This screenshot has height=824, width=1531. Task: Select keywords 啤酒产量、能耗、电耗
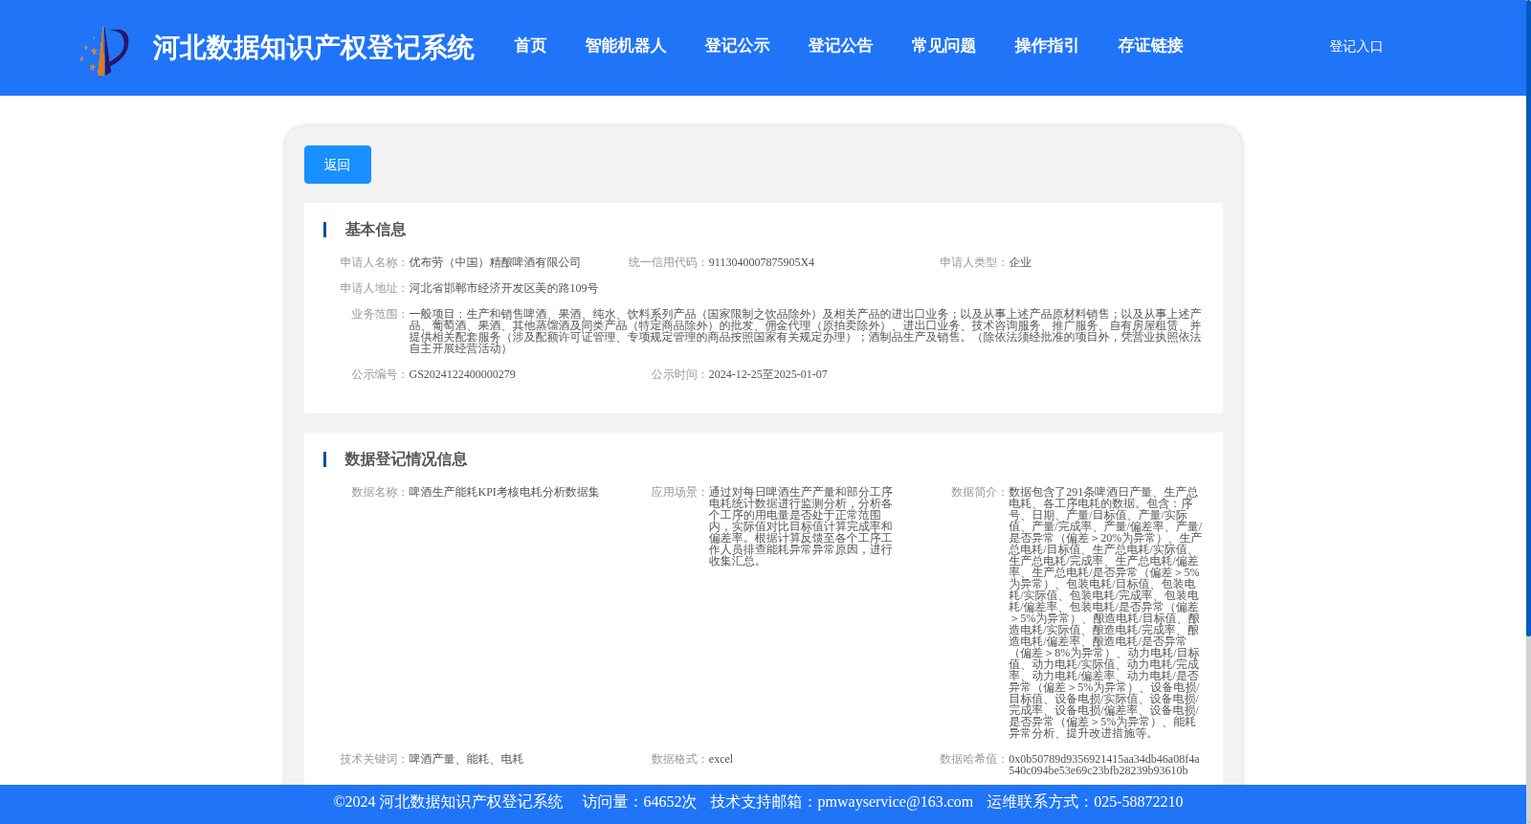(x=466, y=759)
